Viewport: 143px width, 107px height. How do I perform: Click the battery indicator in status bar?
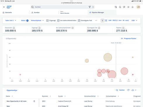141,1
